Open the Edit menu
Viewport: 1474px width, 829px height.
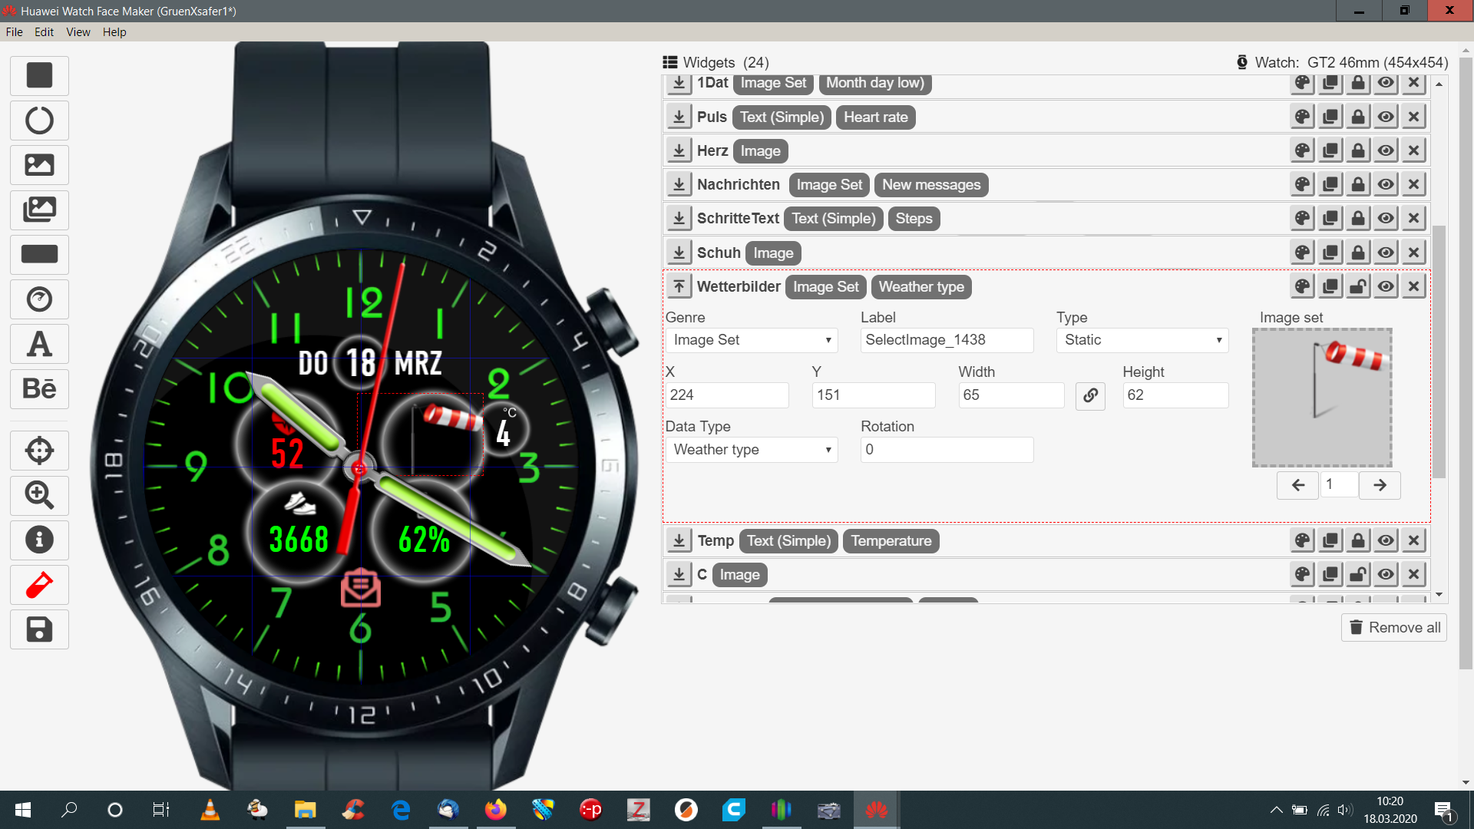(x=44, y=31)
